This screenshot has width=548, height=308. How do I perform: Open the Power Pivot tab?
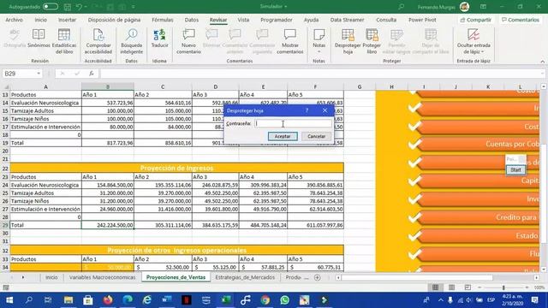tap(422, 20)
